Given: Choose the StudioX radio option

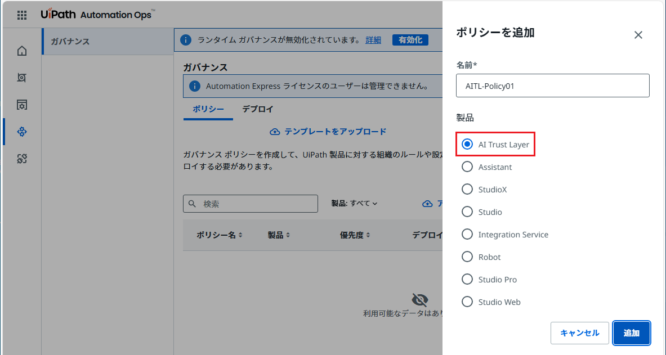Looking at the screenshot, I should coord(467,190).
